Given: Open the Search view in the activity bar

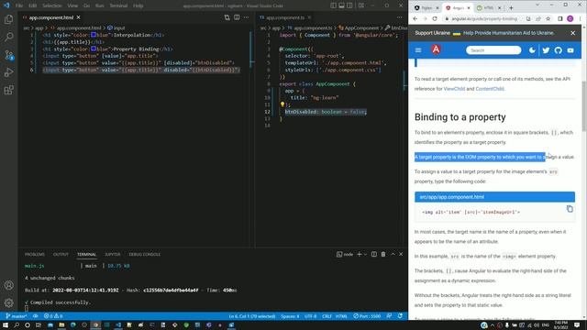Looking at the screenshot, I should tap(8, 37).
